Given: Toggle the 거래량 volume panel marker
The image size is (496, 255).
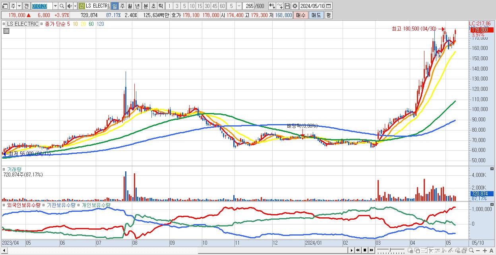Looking at the screenshot, I should point(5,169).
